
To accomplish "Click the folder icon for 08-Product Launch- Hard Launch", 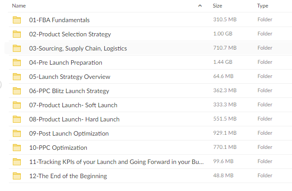I will point(17,119).
